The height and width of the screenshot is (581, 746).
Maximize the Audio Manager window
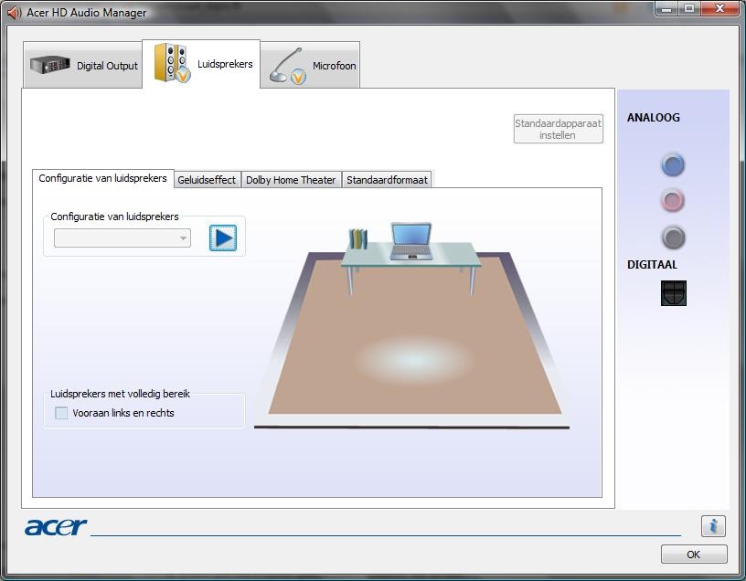click(689, 8)
